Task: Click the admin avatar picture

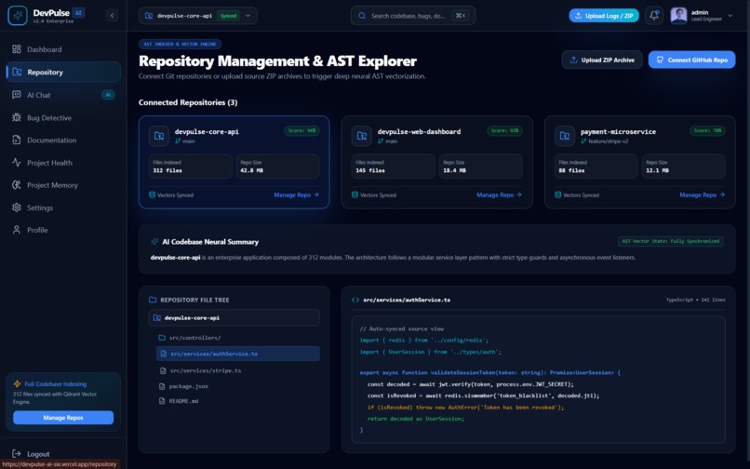Action: [x=678, y=15]
